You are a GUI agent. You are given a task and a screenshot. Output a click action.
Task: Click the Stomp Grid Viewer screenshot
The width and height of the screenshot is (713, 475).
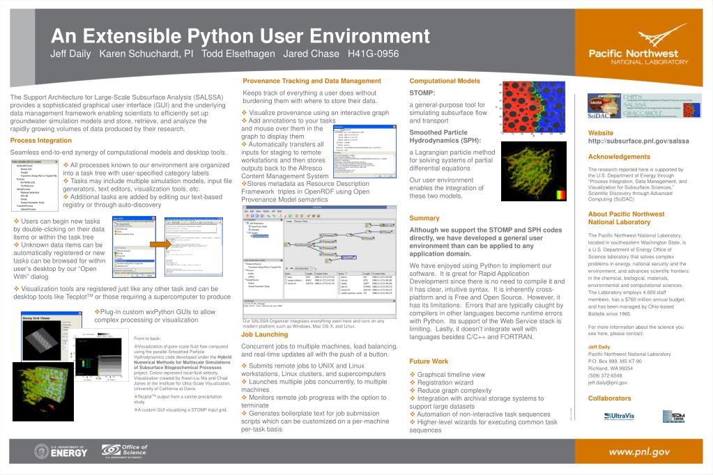(x=52, y=336)
